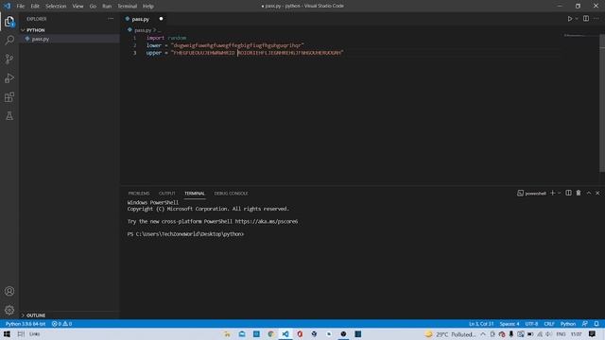Screen dimensions: 605x340
Task: Open Windows Action Center notifications
Action: point(592,334)
